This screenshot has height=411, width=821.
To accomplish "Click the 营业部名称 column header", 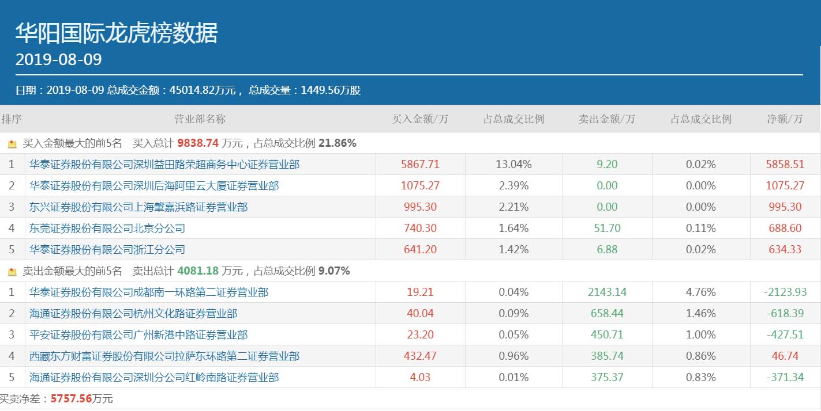I will pos(200,119).
